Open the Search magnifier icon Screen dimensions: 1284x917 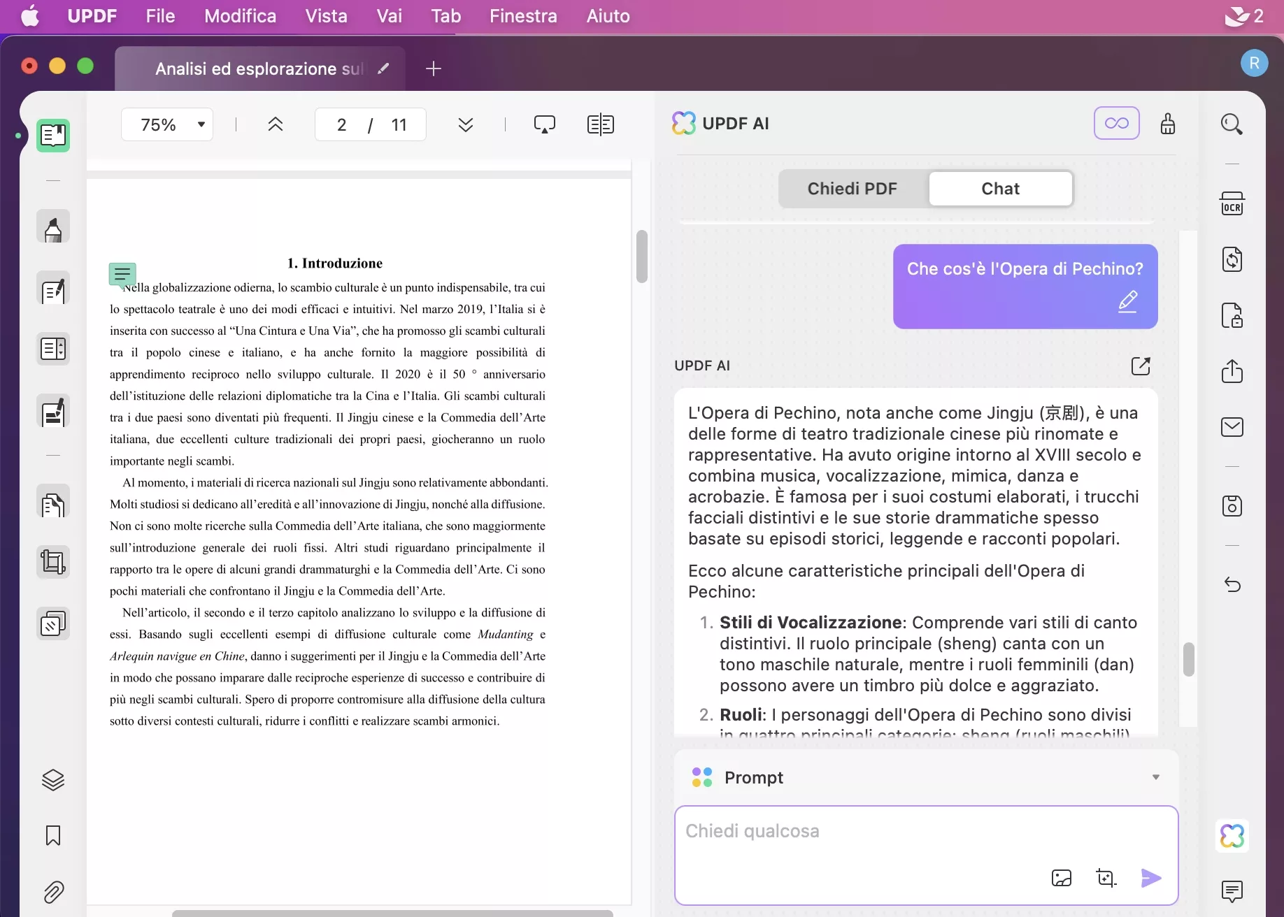(1232, 124)
